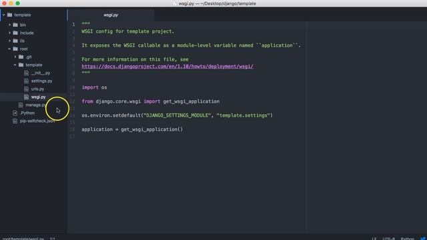
Task: Click line number 1 in the gutter
Action: [73, 25]
